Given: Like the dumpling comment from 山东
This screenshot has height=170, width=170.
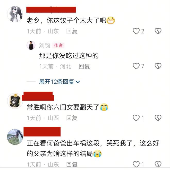Looking at the screenshot, I should tap(136, 31).
